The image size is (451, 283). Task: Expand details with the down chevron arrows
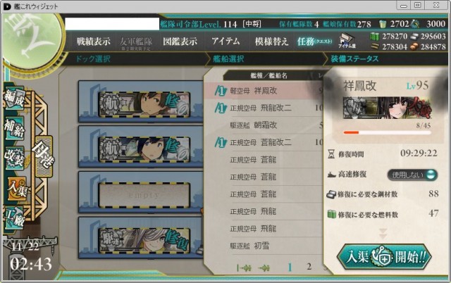pos(383,234)
